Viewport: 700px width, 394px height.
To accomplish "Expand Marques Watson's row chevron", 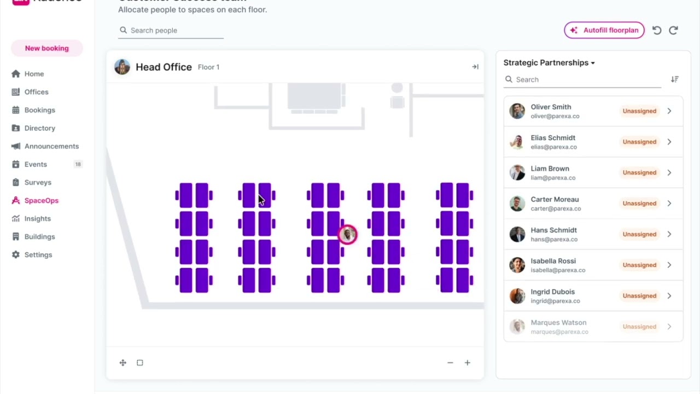I will tap(669, 327).
